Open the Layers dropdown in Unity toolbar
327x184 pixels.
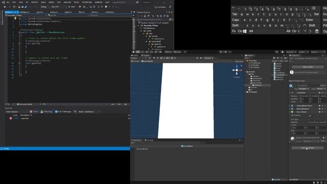point(303,52)
